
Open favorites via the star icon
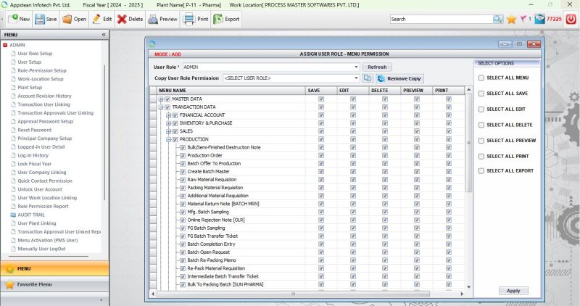pyautogui.click(x=511, y=20)
